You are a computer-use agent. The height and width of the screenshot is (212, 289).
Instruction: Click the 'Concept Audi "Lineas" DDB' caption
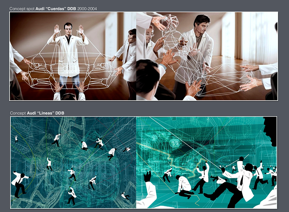(37, 113)
